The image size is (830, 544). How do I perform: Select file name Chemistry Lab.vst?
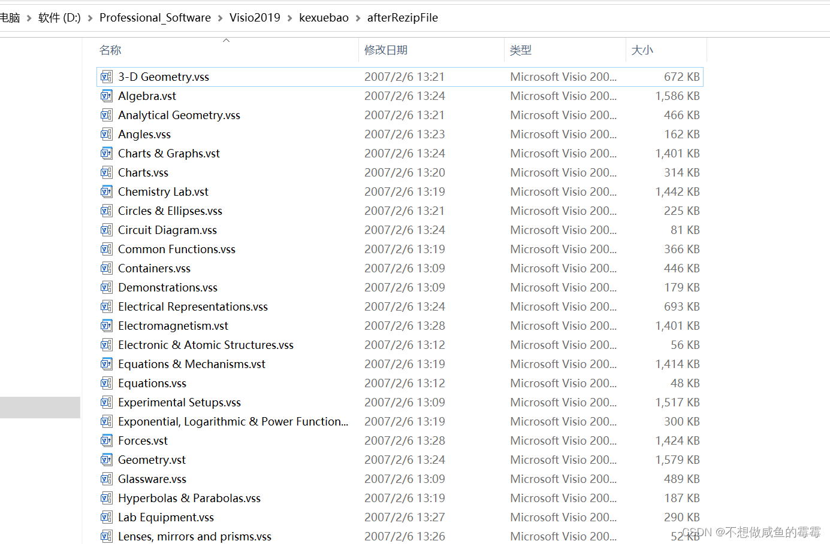coord(163,192)
